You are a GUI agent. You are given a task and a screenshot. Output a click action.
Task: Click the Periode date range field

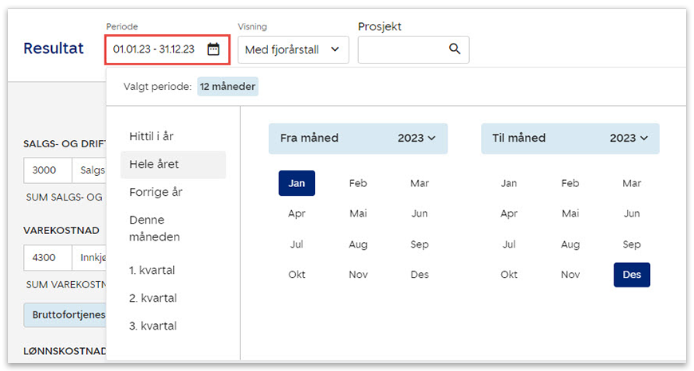(156, 49)
